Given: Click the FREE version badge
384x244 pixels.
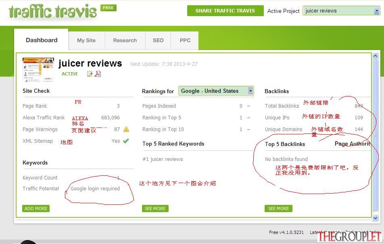Looking at the screenshot, I should tap(108, 8).
